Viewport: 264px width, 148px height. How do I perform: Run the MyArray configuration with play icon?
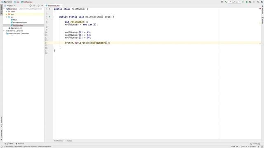243,2
